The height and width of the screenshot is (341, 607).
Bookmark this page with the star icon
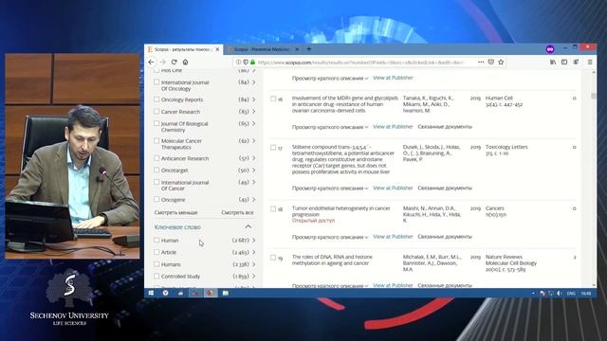[501, 62]
